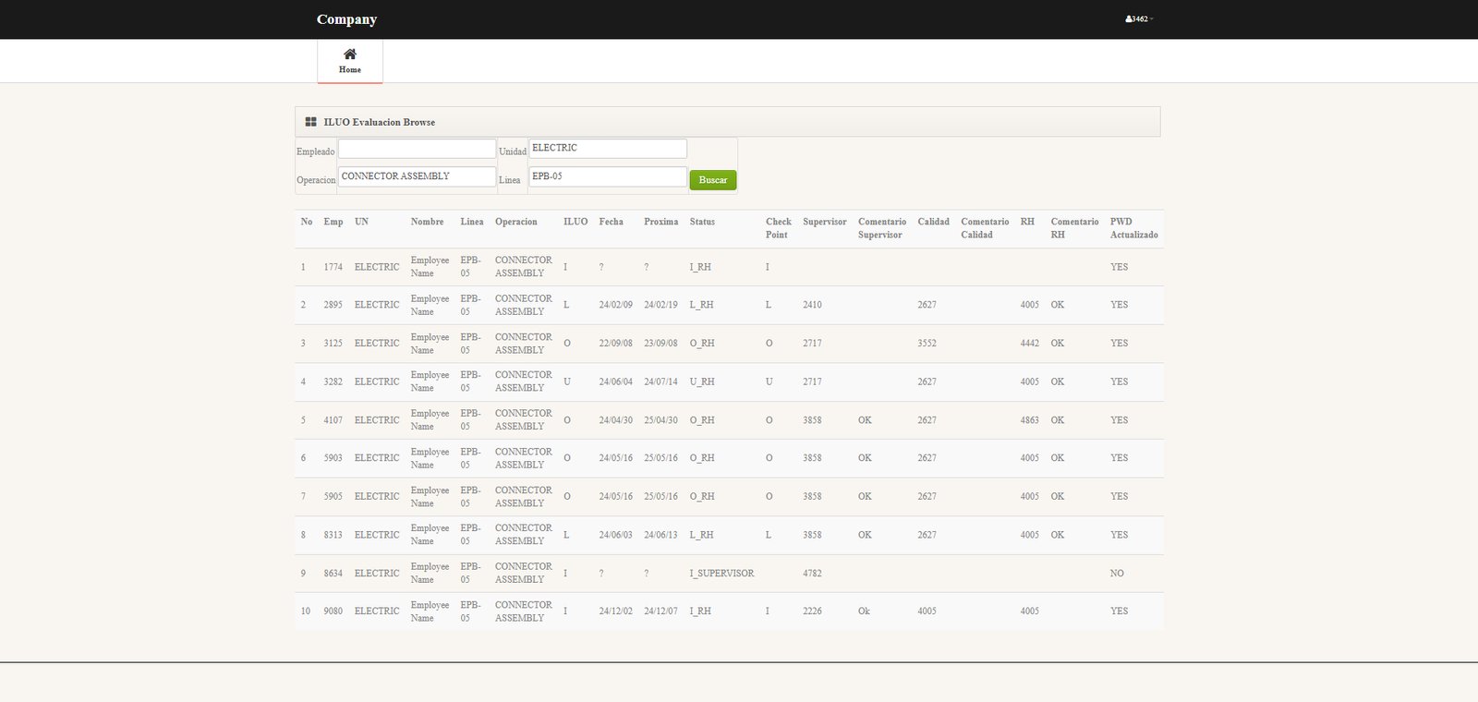Click employee number 1774
Screen dimensions: 1478x702
[333, 267]
